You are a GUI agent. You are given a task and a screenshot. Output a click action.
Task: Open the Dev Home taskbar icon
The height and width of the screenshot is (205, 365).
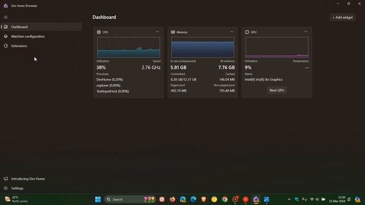coord(256,199)
